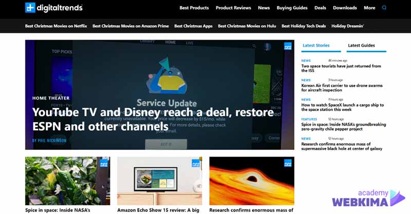Open the black hole illustration thumbnail

pos(252,181)
